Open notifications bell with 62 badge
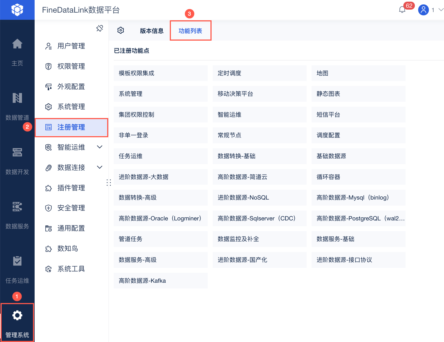The width and height of the screenshot is (444, 342). coord(402,10)
